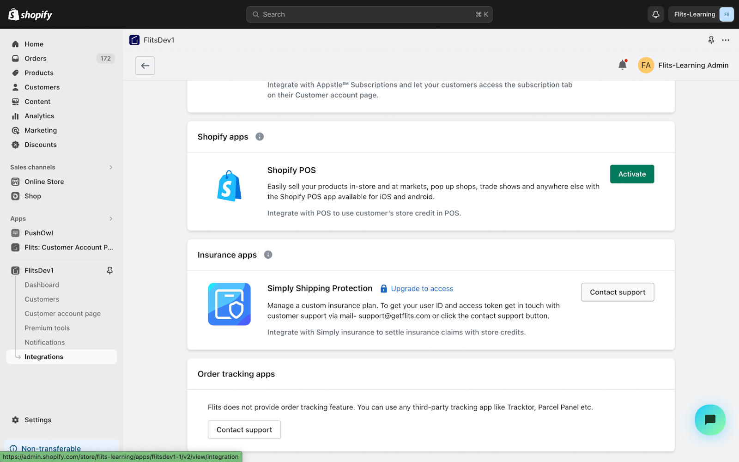Expand the Sales channels chevron
This screenshot has height=462, width=739.
tap(111, 167)
